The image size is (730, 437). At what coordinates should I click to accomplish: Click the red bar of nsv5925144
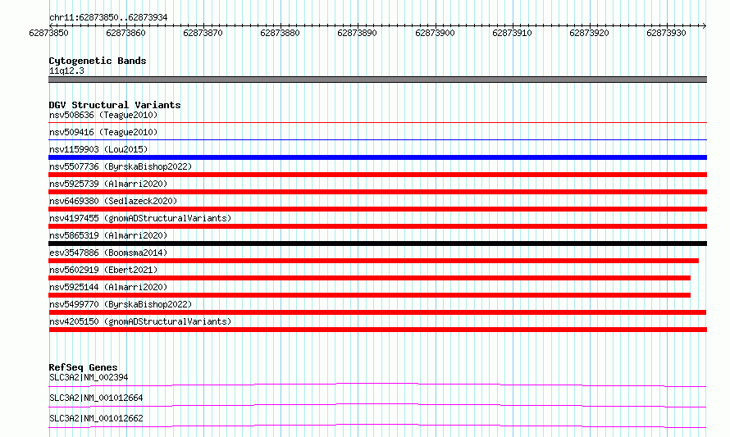369,295
